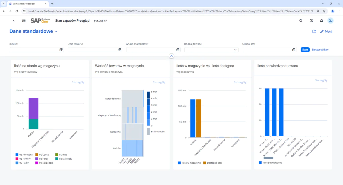
Task: Open Szczegóły in Wartość towarów card
Action: click(159, 82)
